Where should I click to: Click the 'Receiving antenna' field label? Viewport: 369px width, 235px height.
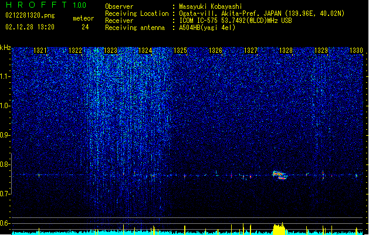click(x=135, y=28)
